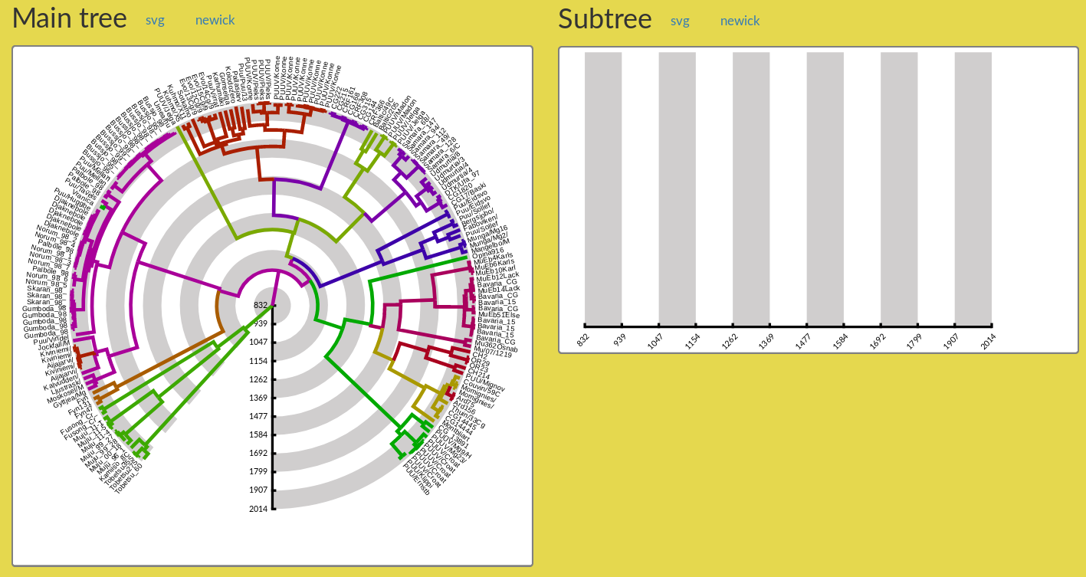This screenshot has height=577, width=1086.
Task: Click the MuEb10Karl leaf label
Action: [x=497, y=270]
